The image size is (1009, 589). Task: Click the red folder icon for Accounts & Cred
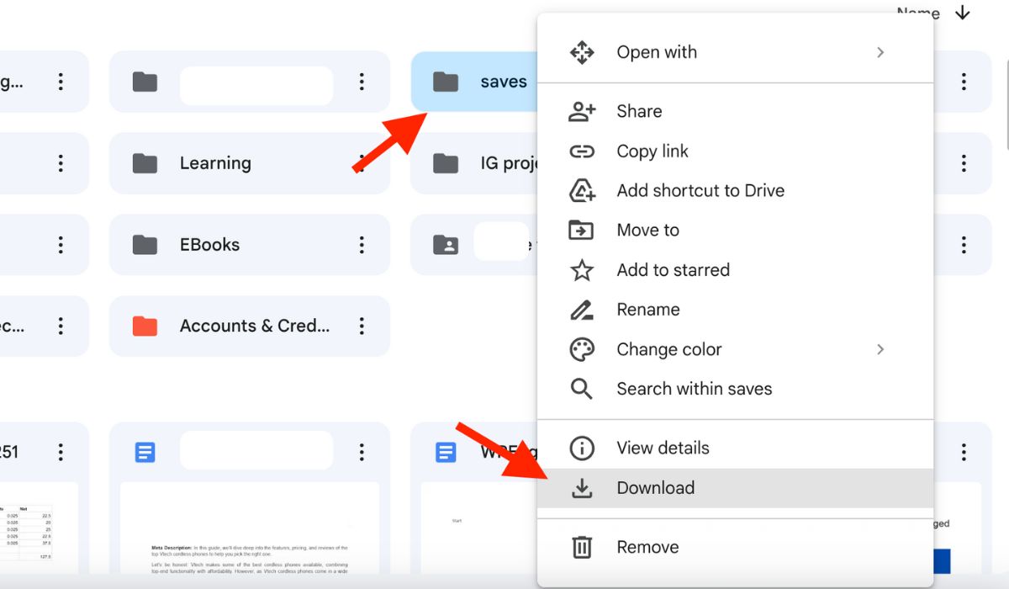(145, 326)
